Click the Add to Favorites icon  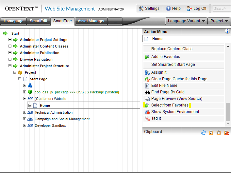[147, 57]
